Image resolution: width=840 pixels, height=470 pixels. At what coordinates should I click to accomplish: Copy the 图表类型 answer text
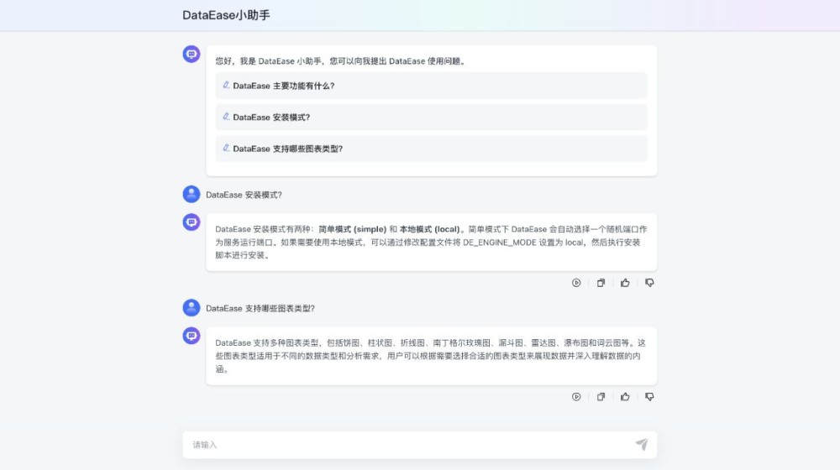[601, 397]
